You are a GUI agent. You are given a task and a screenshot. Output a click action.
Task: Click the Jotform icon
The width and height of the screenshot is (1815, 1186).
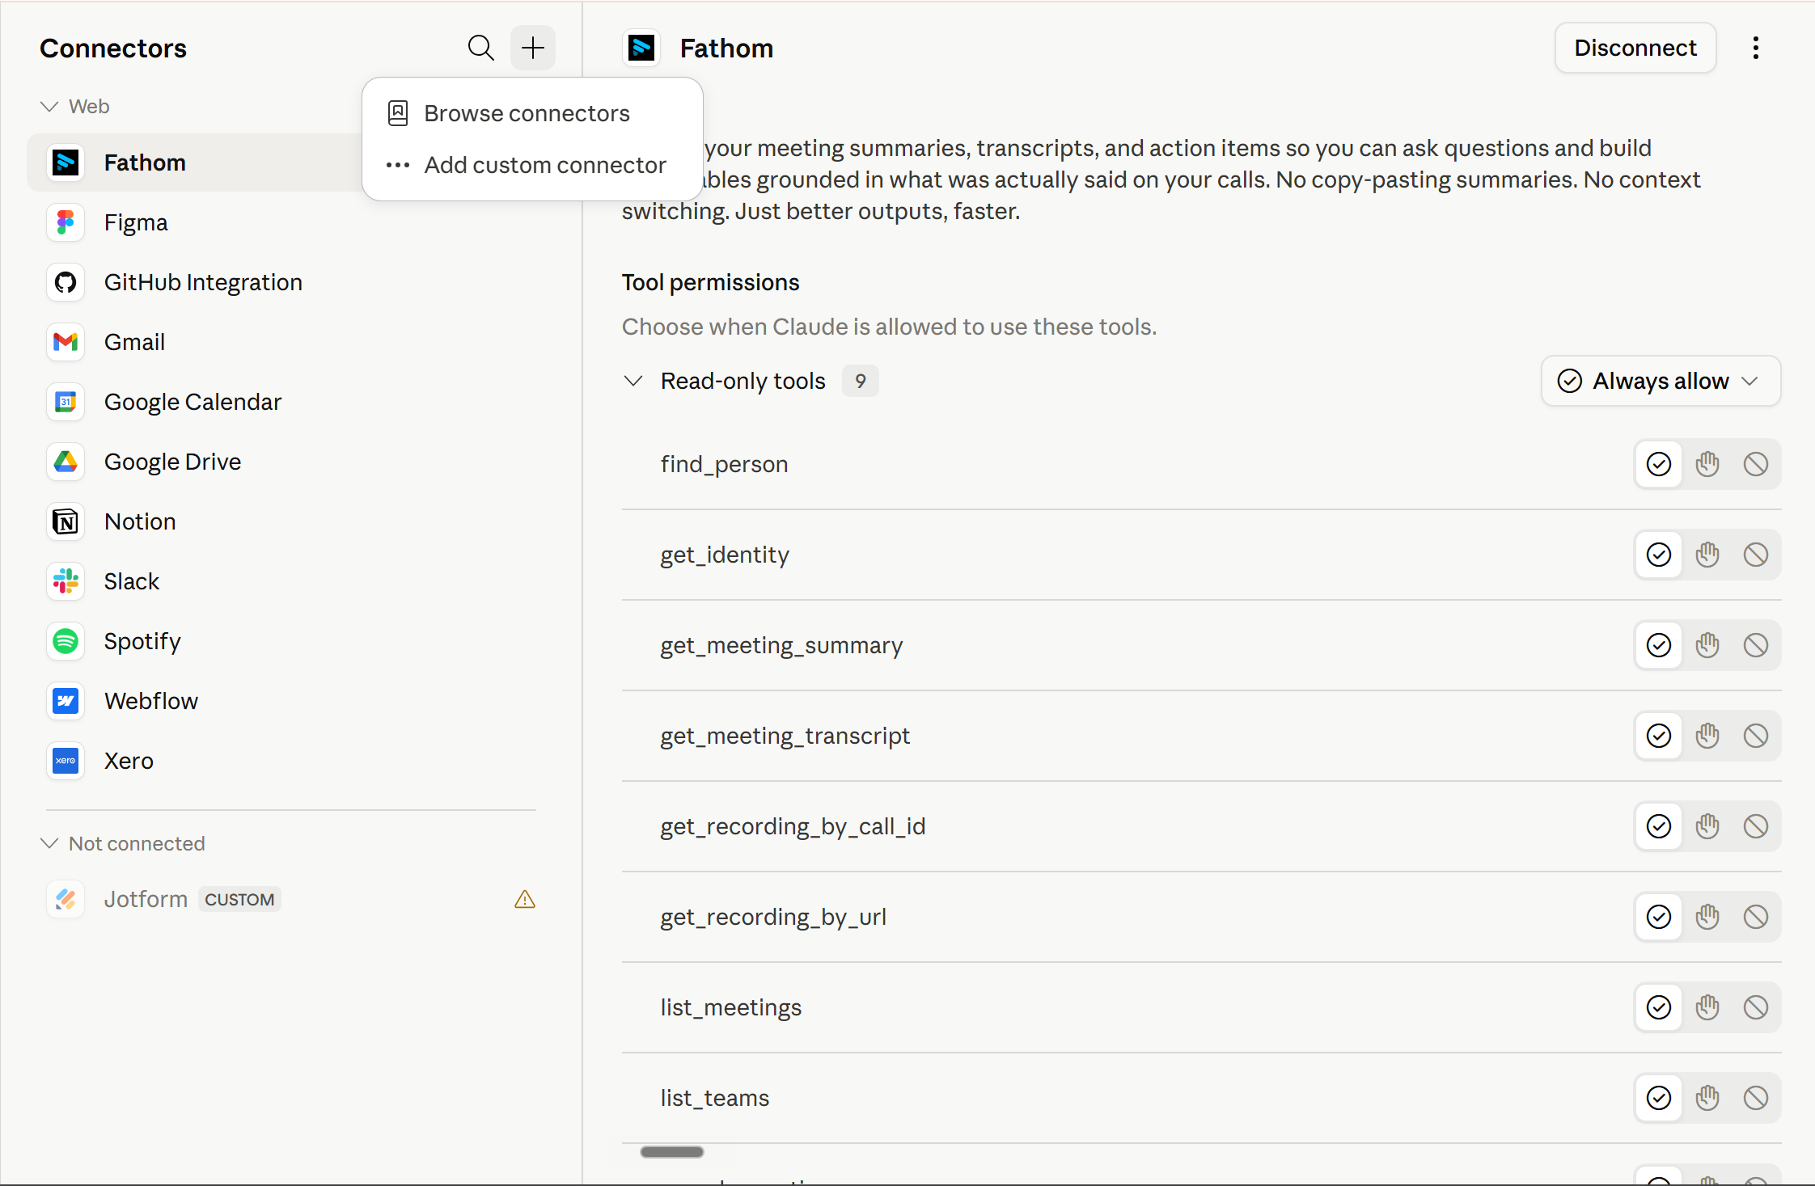(66, 899)
